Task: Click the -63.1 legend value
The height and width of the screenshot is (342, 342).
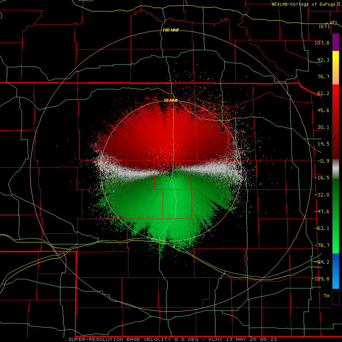Action: [322, 228]
